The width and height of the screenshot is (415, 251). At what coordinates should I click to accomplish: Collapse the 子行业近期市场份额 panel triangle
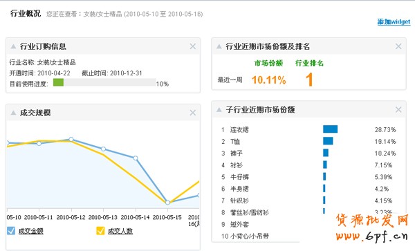point(219,109)
